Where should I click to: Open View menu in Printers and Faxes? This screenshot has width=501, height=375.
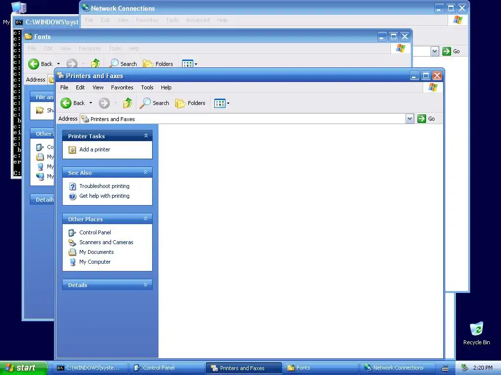pyautogui.click(x=98, y=87)
